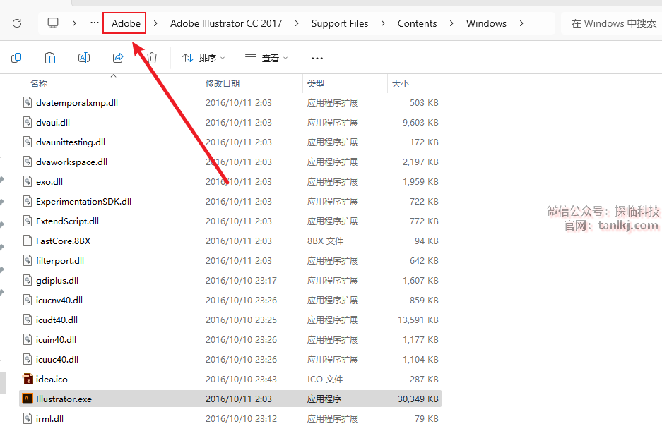Open the Sort (排序) dropdown
Viewport: 662px width, 431px height.
(203, 58)
